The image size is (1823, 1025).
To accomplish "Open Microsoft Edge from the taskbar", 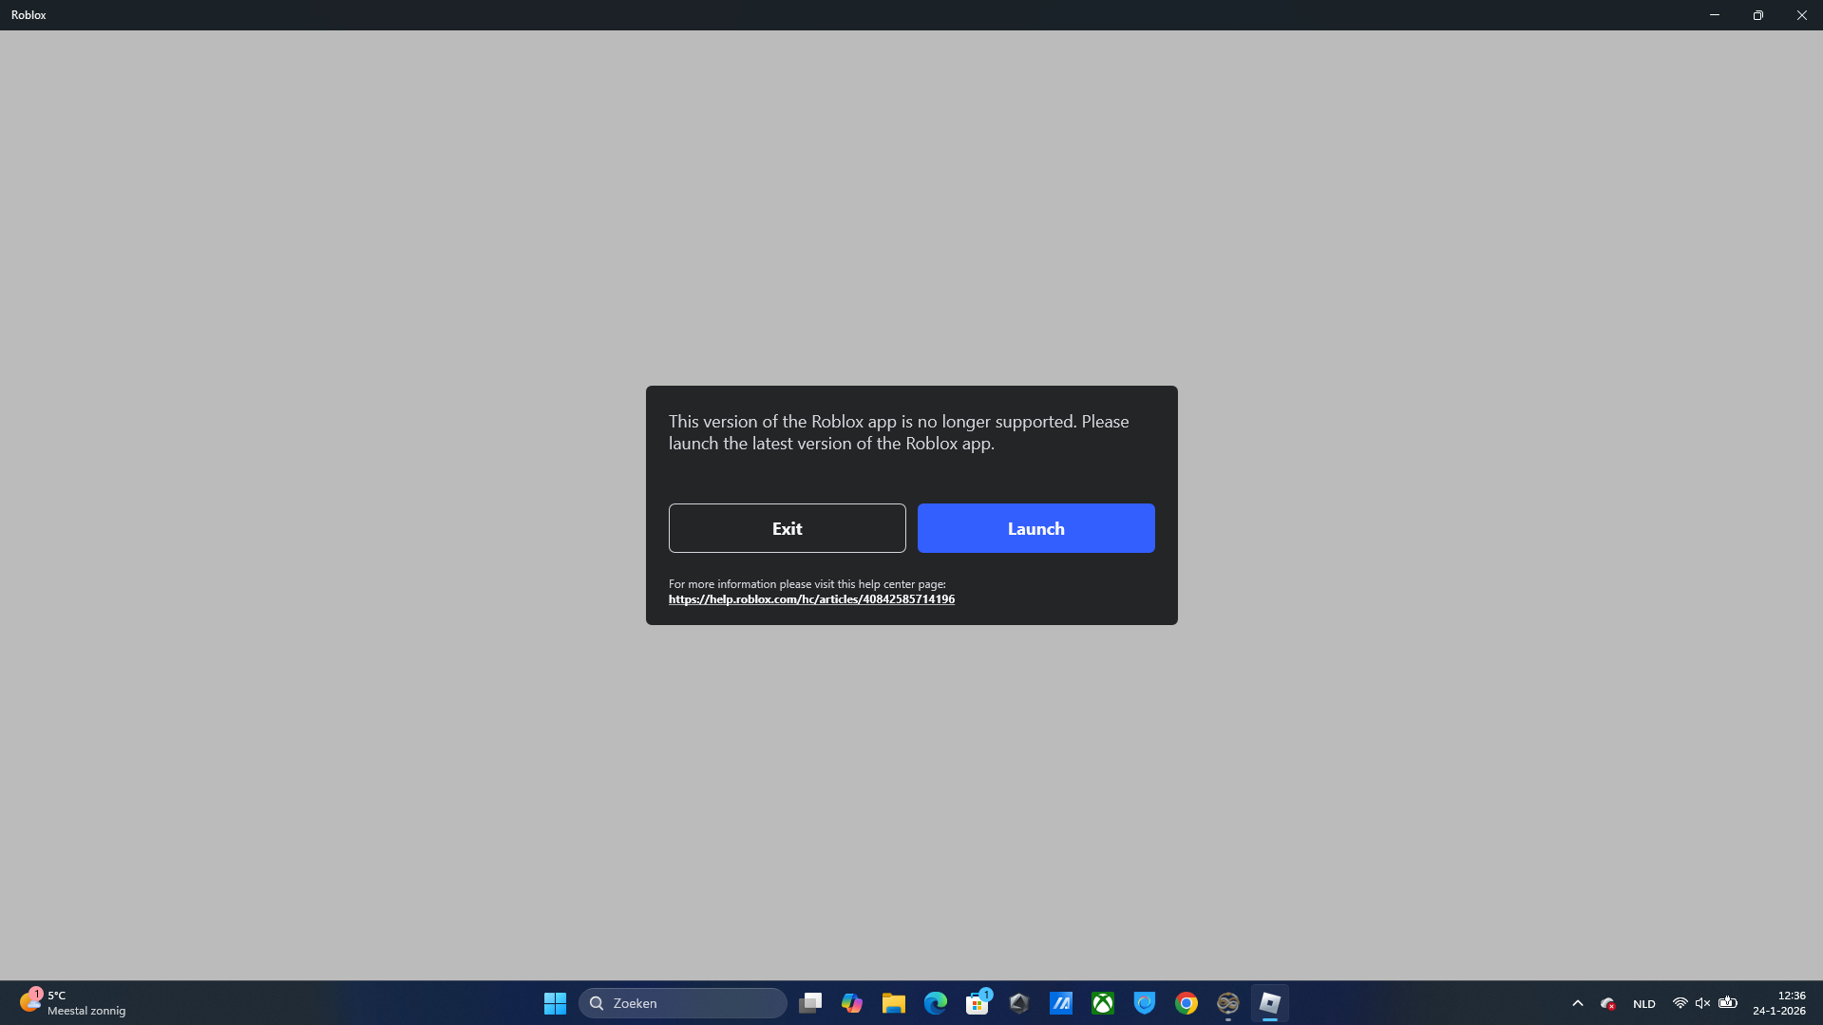I will (x=935, y=1002).
